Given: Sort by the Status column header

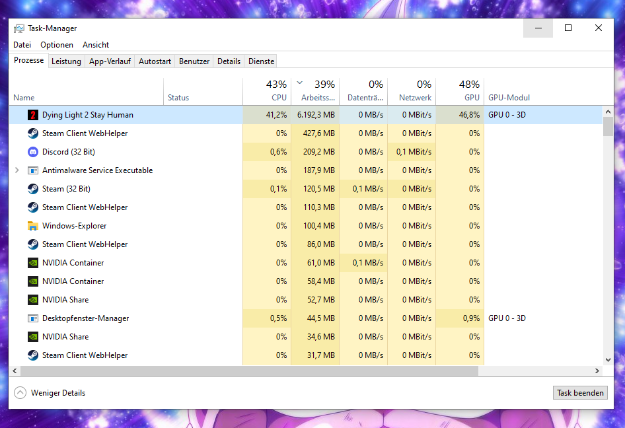Looking at the screenshot, I should (x=203, y=92).
